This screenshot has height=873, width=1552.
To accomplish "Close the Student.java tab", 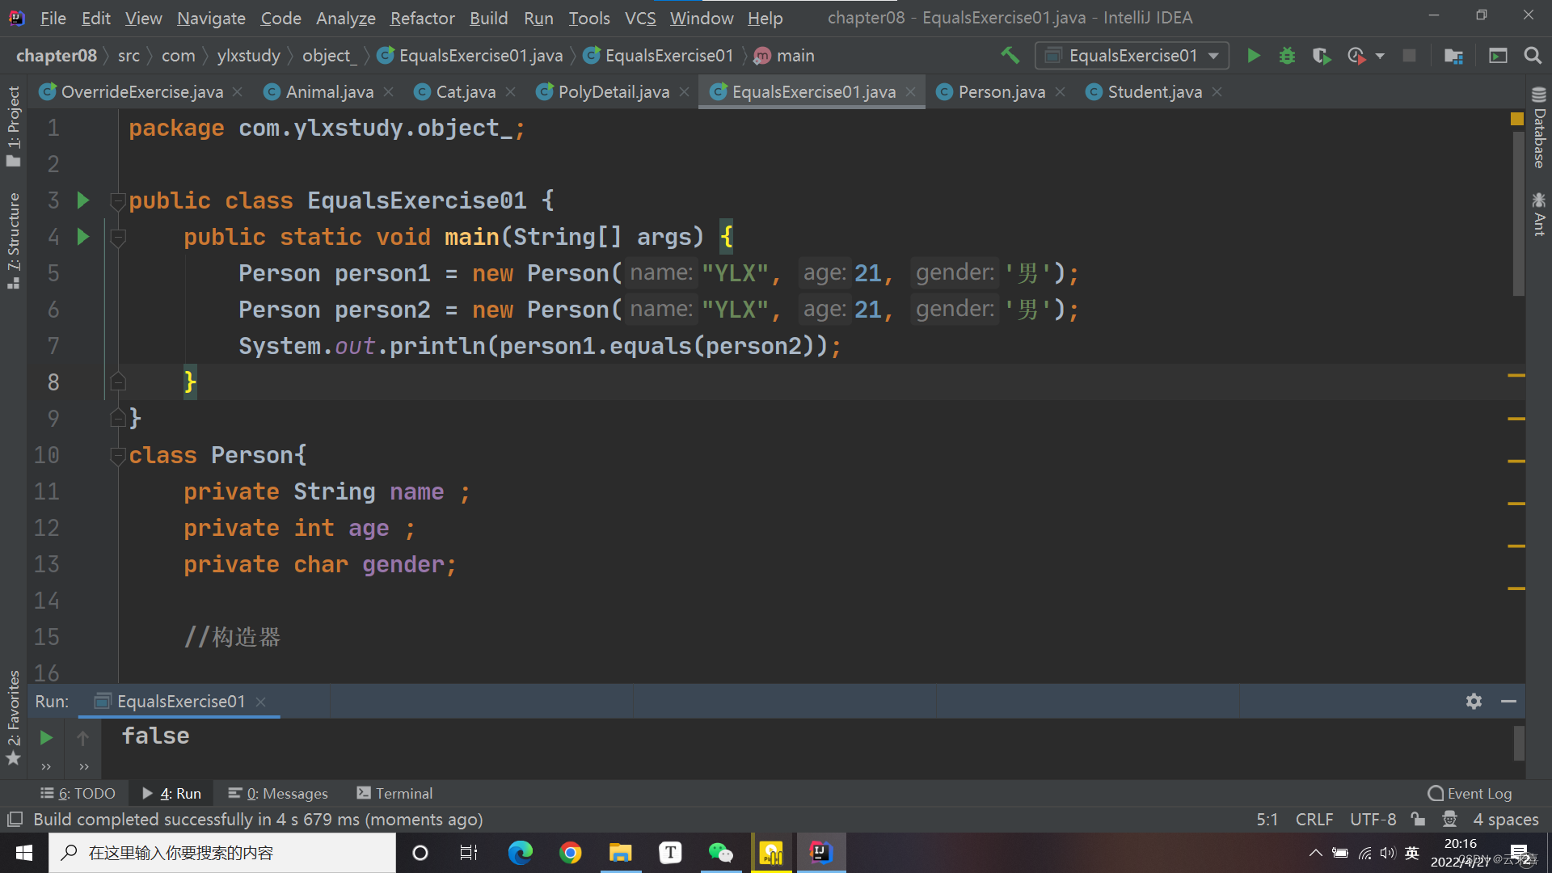I will pyautogui.click(x=1217, y=92).
